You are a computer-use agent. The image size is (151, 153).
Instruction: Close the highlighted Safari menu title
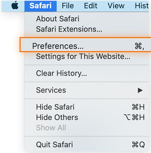click(40, 6)
